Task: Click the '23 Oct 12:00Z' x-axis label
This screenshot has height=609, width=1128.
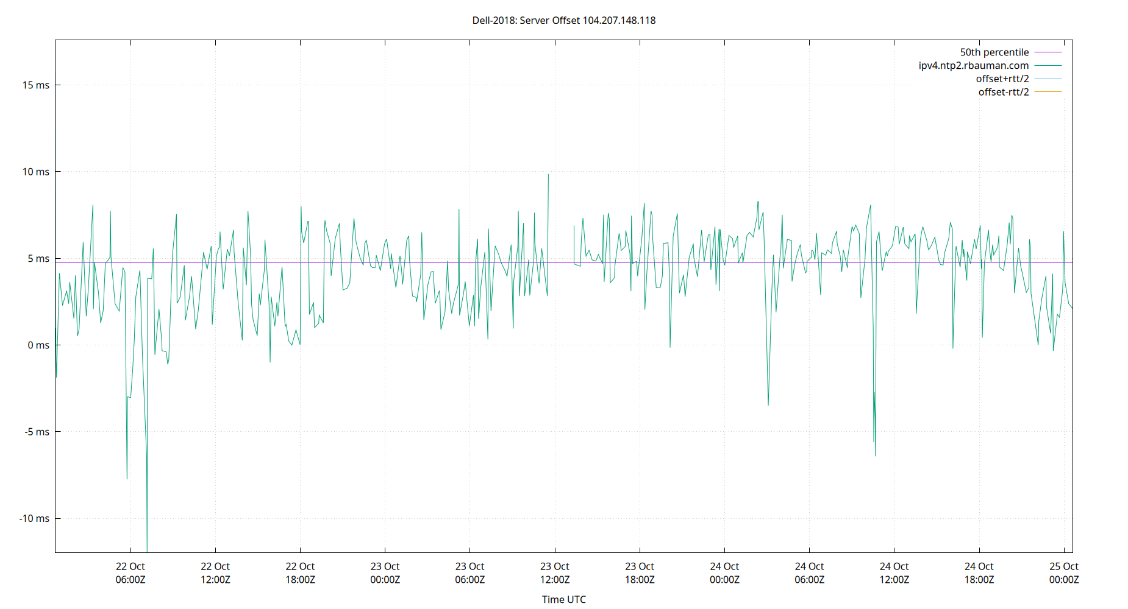Action: click(555, 573)
